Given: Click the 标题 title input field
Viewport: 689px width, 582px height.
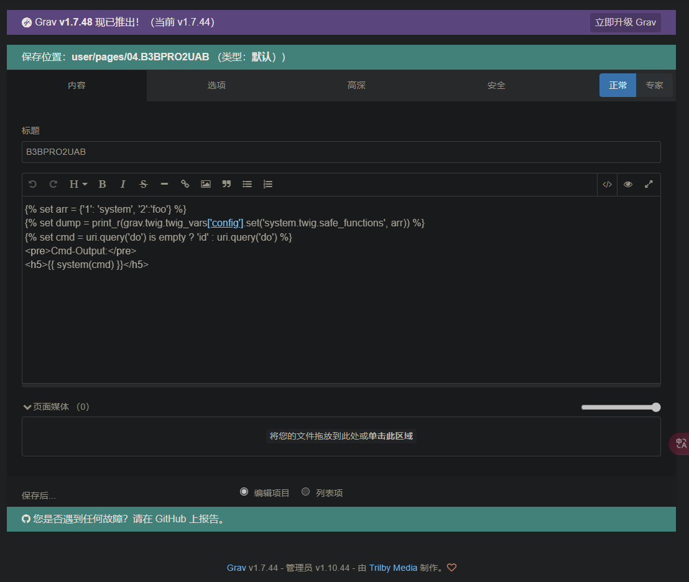Looking at the screenshot, I should [341, 152].
